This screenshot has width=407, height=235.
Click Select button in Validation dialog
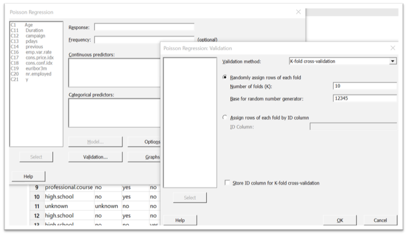(x=190, y=198)
